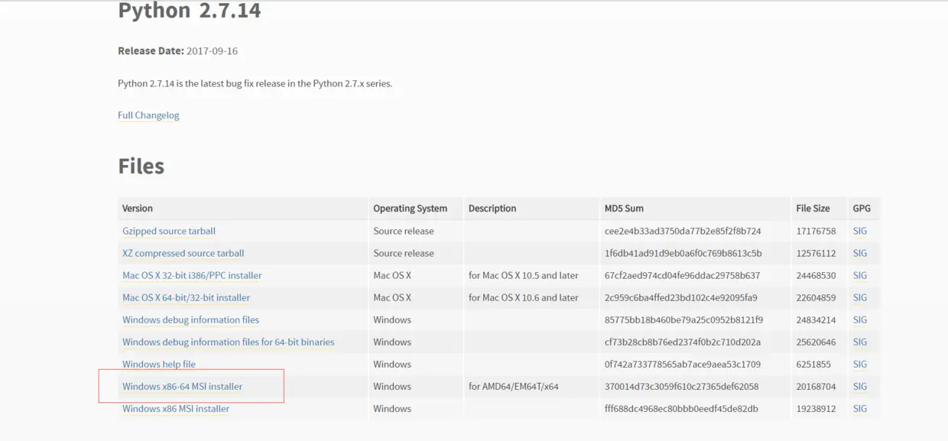Select MD5 sum cf73b28cb8b76ed2374f0b2c710d202a
The image size is (948, 441).
tap(682, 342)
